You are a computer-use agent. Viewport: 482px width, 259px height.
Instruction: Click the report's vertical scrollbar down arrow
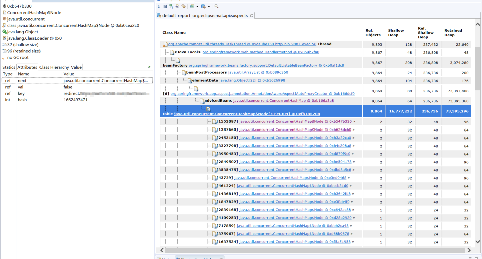click(478, 242)
